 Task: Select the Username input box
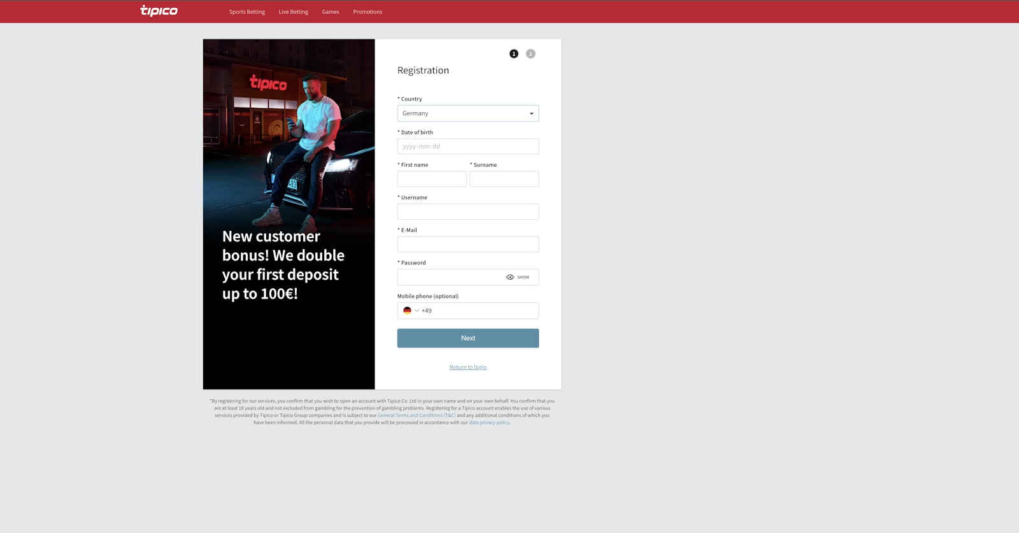click(x=467, y=211)
